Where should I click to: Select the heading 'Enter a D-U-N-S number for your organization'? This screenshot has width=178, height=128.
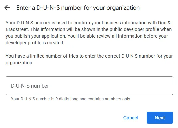[78, 8]
